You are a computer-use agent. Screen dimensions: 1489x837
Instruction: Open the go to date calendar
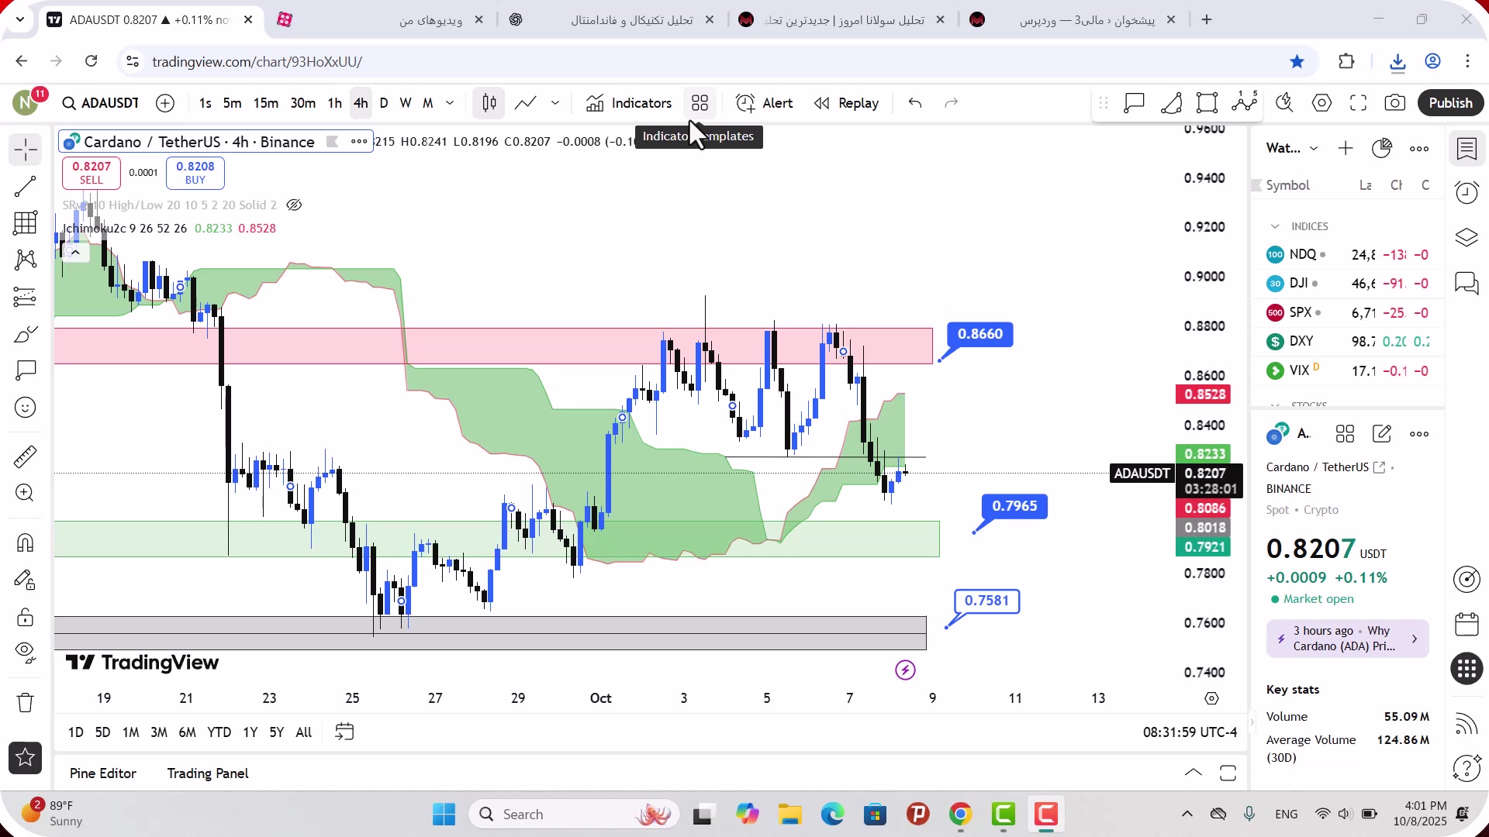point(344,732)
